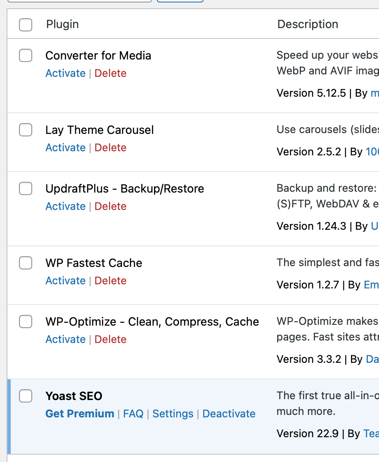Check the Converter for Media checkbox

click(26, 55)
